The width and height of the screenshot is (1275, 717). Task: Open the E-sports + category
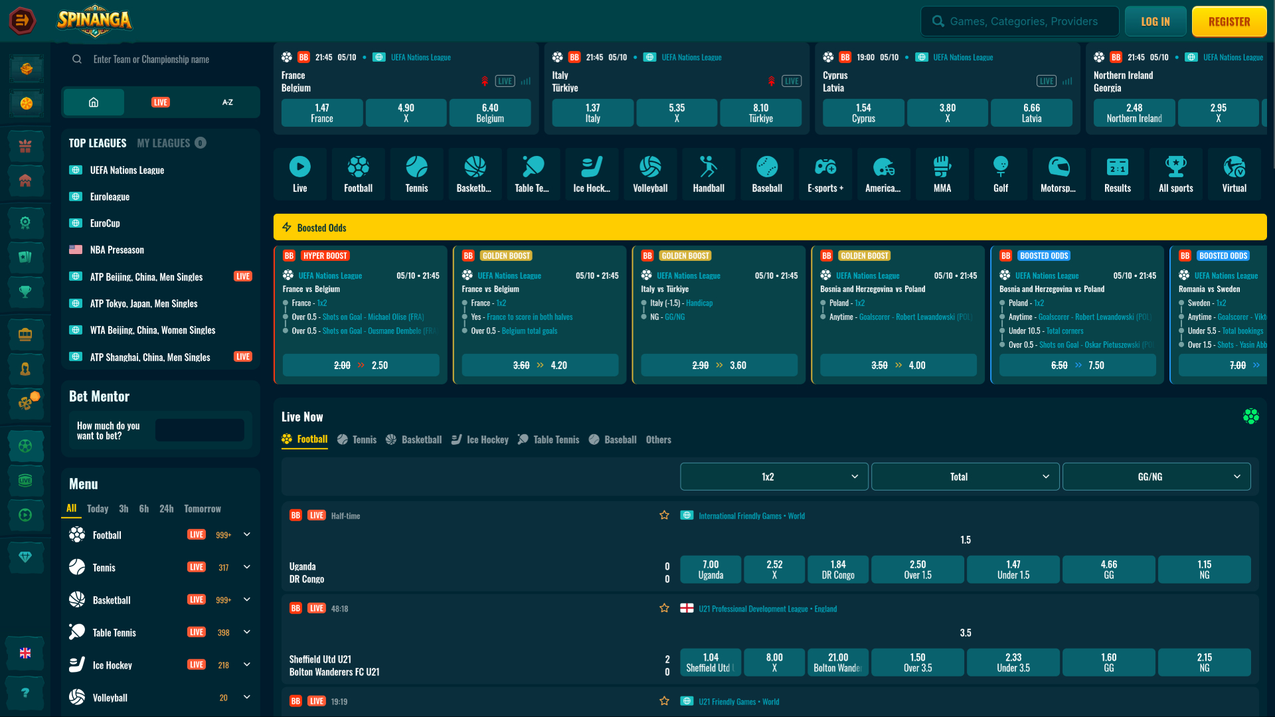tap(825, 174)
